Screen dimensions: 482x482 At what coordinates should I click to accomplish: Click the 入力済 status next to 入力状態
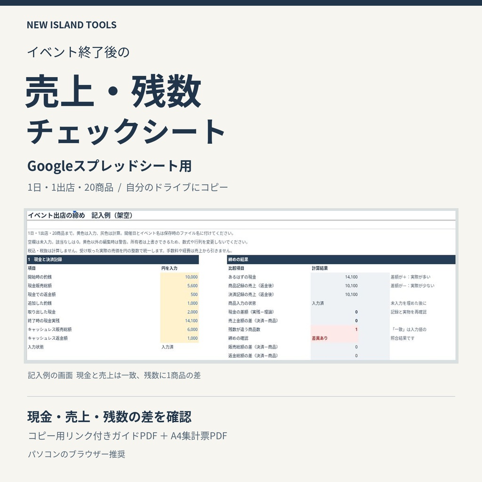pos(168,347)
